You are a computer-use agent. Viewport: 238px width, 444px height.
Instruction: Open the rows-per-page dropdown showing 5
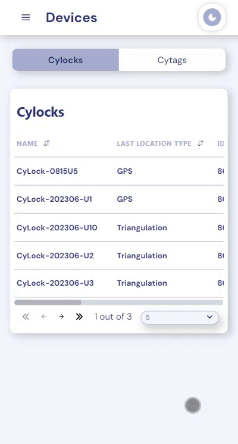pos(180,317)
